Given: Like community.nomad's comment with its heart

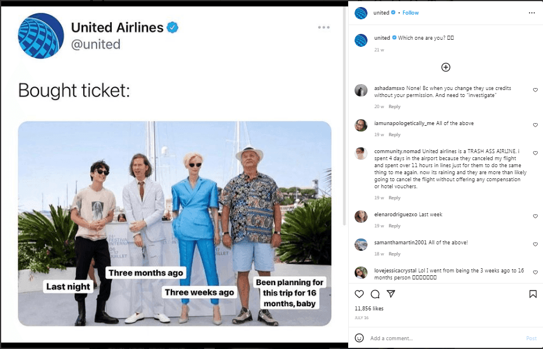Looking at the screenshot, I should coord(535,153).
